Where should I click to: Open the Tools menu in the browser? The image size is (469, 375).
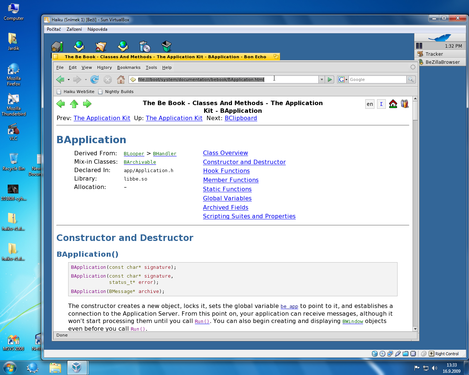pos(151,67)
